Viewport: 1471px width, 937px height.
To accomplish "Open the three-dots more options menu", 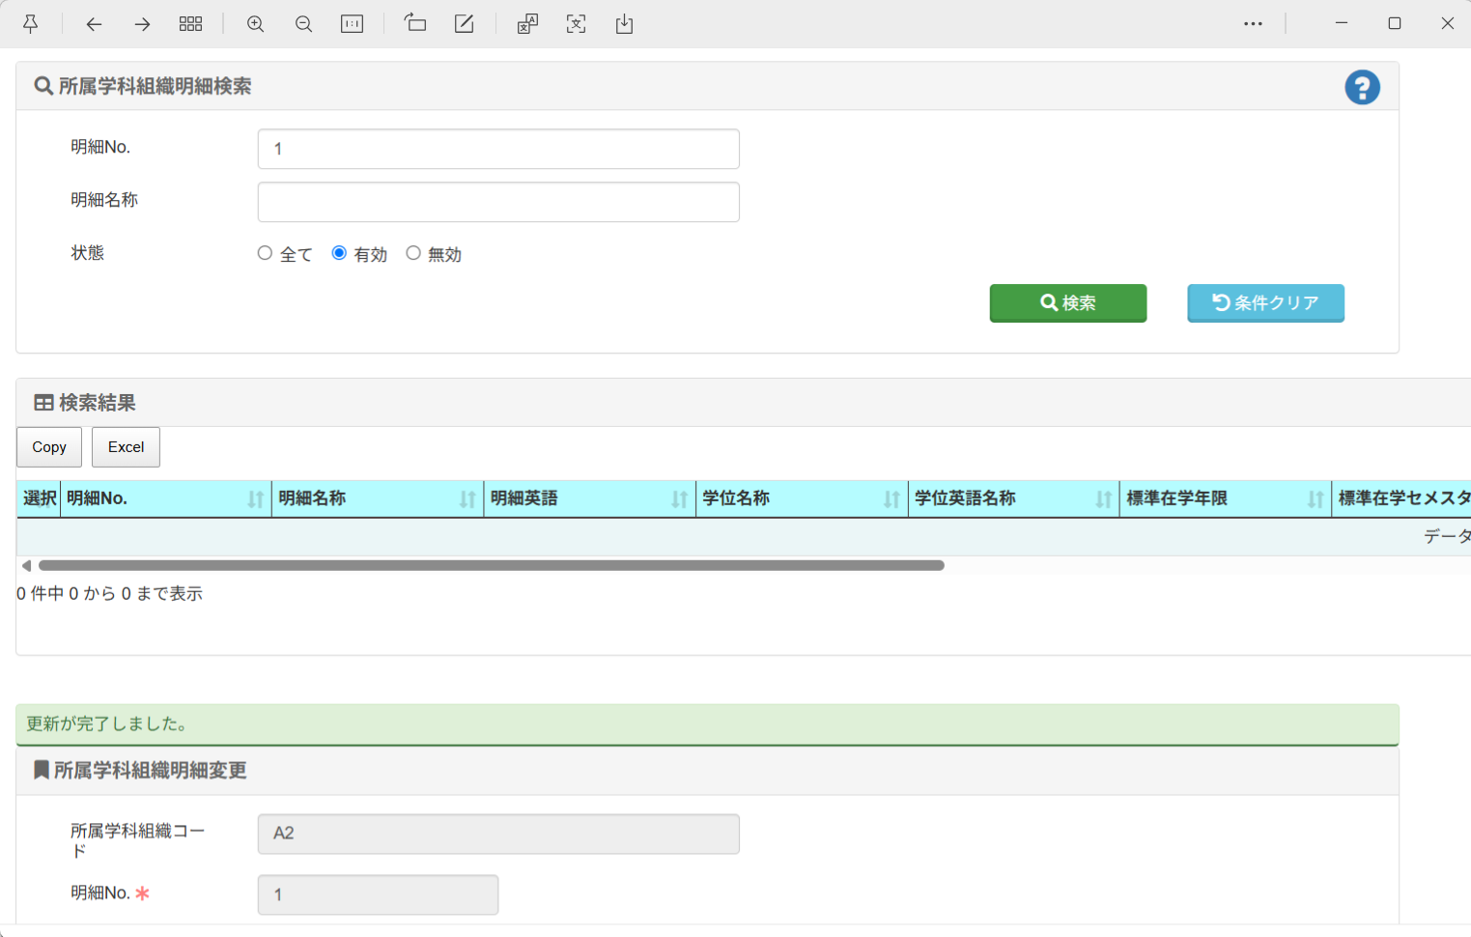I will [1253, 24].
